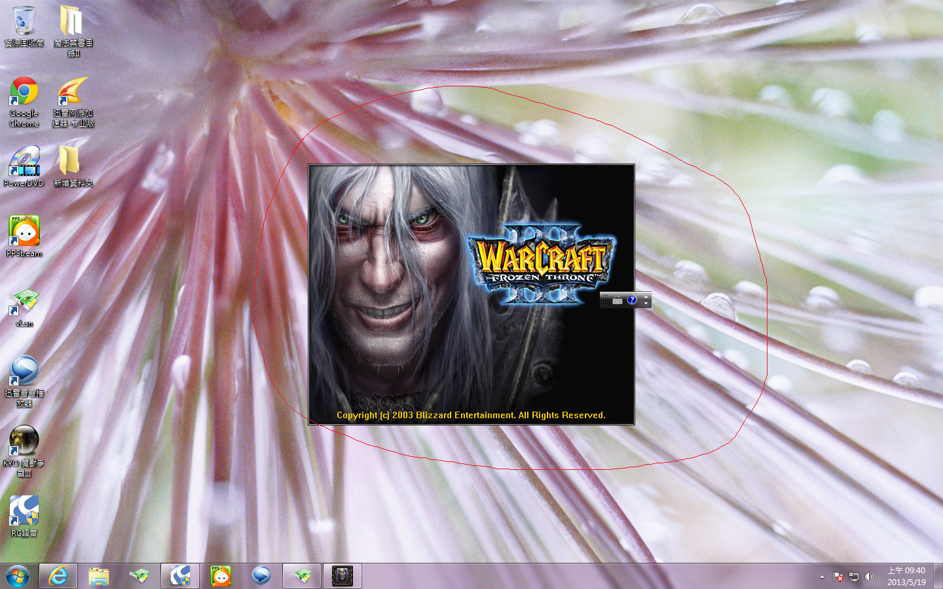Open the PPStream desktop shortcut

click(24, 231)
